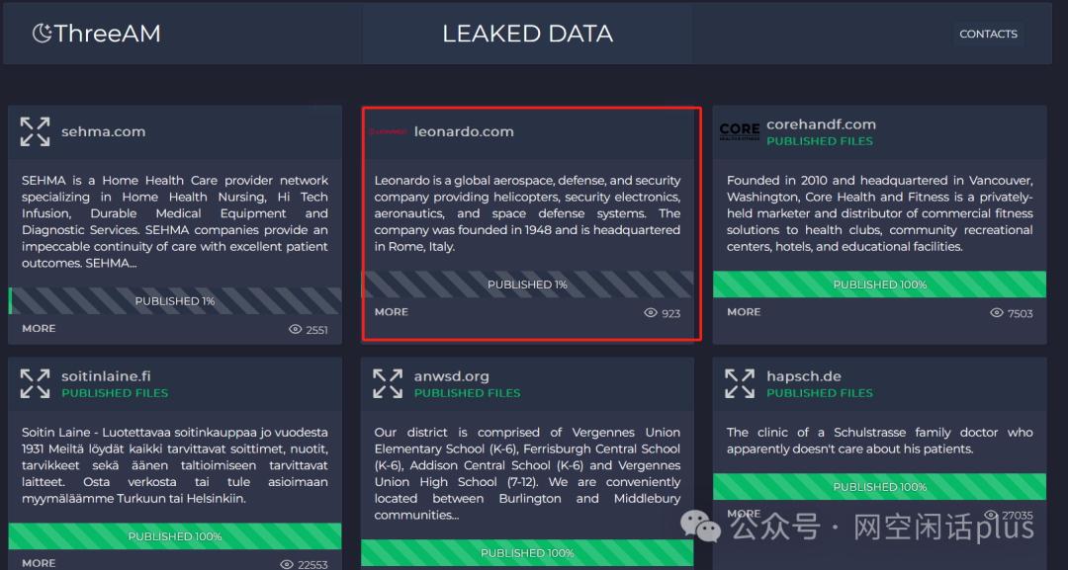The width and height of the screenshot is (1068, 570).
Task: Open MORE on the corehandf.com card
Action: coord(744,312)
